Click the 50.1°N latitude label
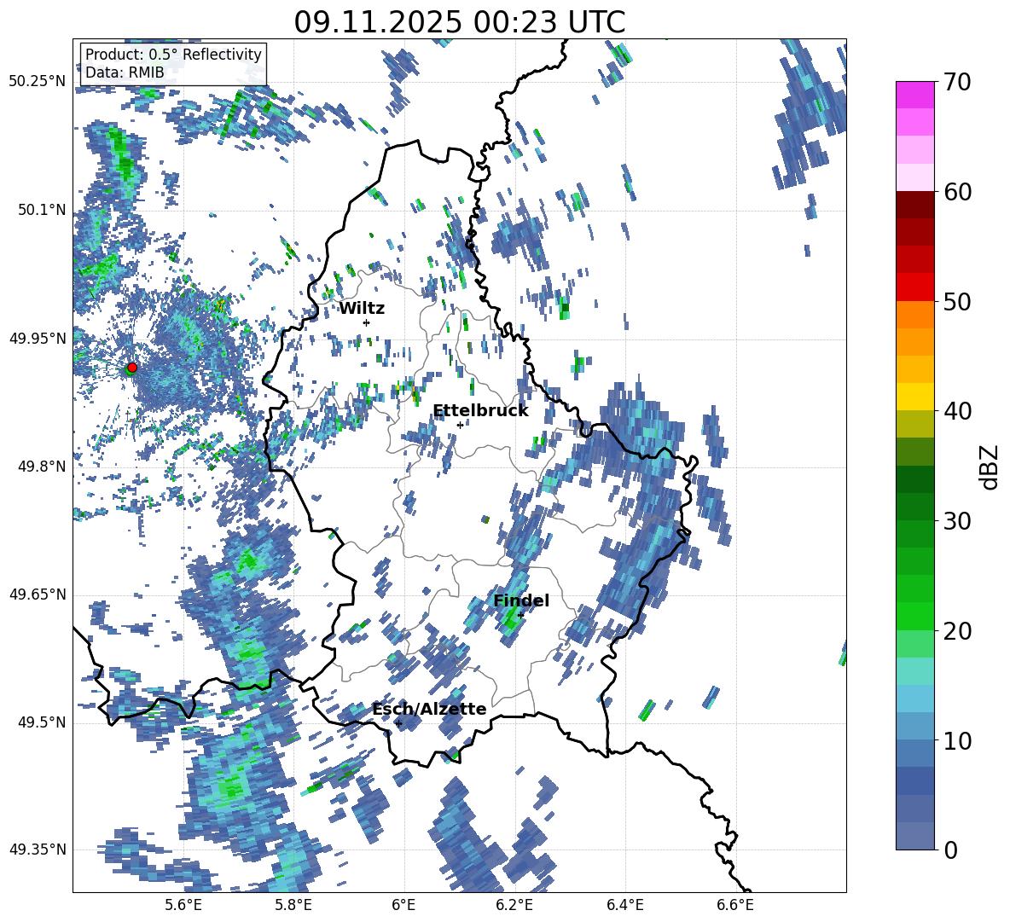The image size is (1010, 922). click(x=41, y=210)
